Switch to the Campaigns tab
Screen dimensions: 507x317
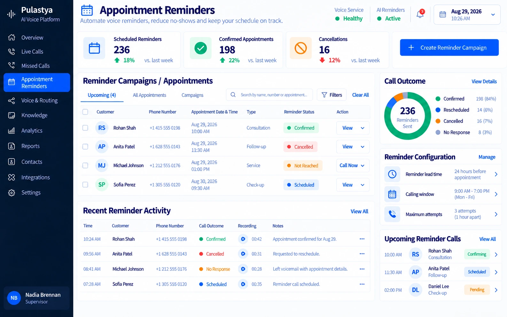[x=192, y=95]
